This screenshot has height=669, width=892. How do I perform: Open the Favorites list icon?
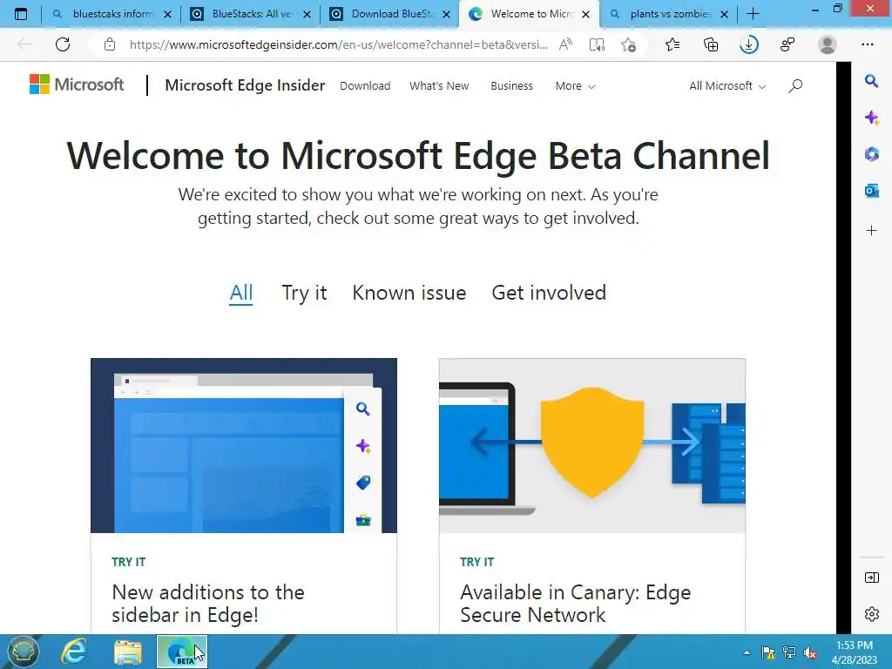coord(672,44)
